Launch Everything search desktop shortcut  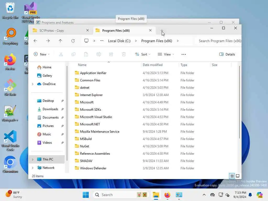pos(10,36)
